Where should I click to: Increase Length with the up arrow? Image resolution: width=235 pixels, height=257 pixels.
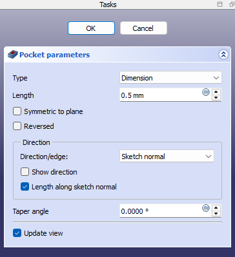tap(216, 92)
